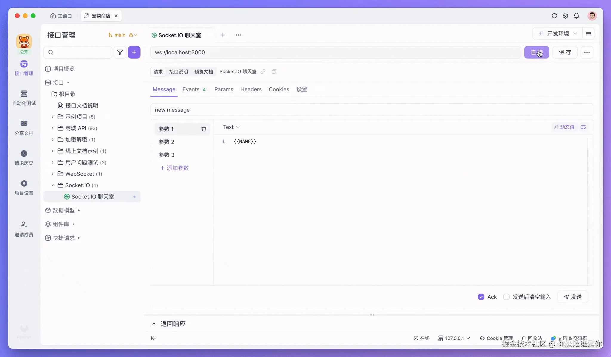Delete 参数 1 with trash icon
The image size is (611, 357).
[x=204, y=129]
